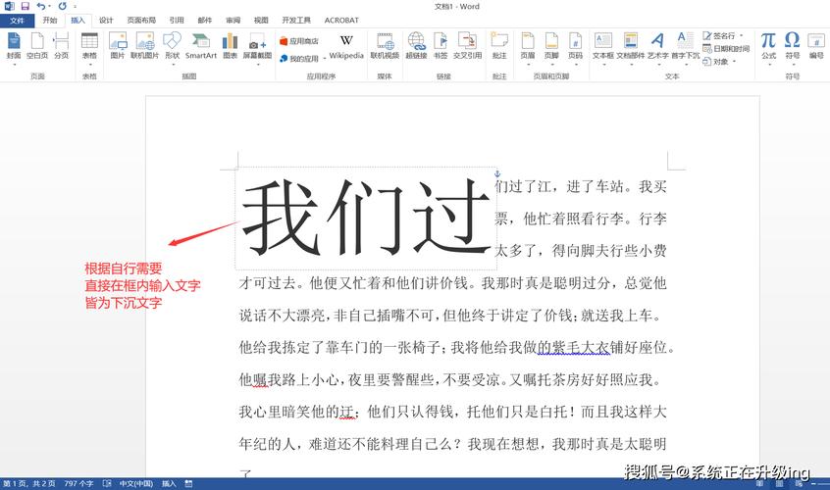
Task: Insert 日期和时间 (Date & Time)
Action: pos(726,49)
